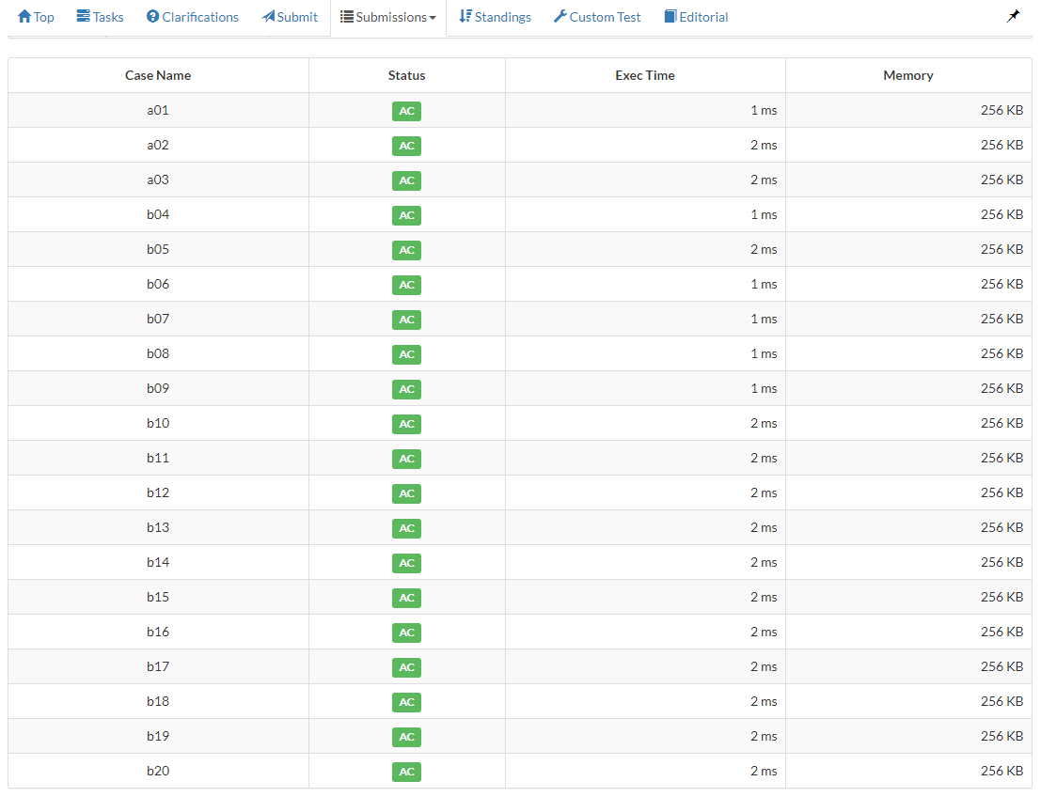The width and height of the screenshot is (1041, 797).
Task: Click the Clarifications question mark icon
Action: click(152, 17)
